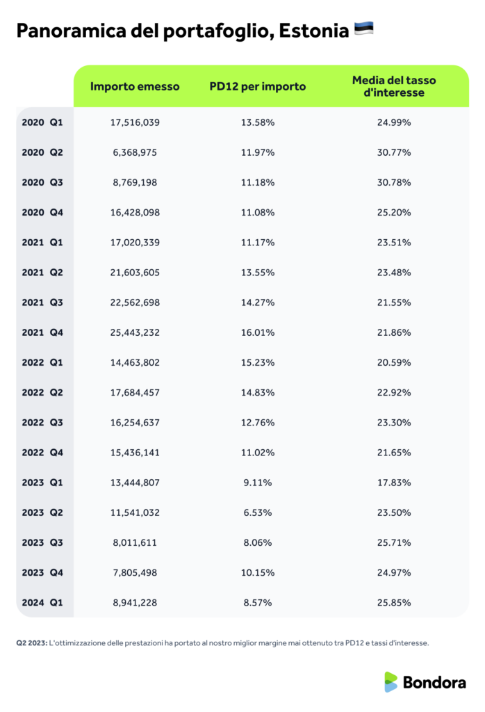Screen dimensions: 485x712
Task: Click the 25,443,232 amount cell
Action: point(135,332)
